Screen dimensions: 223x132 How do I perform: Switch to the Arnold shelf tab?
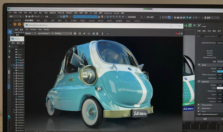[92, 21]
